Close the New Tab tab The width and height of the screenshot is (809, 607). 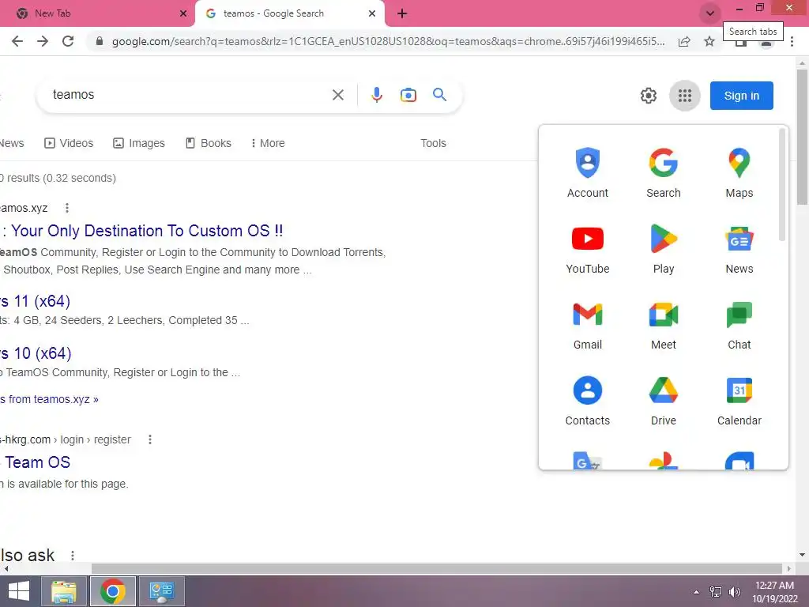click(x=182, y=13)
